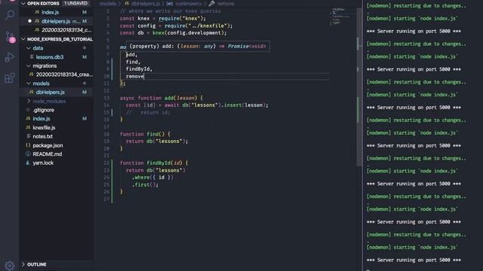This screenshot has height=271, width=483.
Task: Click the add property hover tooltip
Action: click(x=198, y=47)
